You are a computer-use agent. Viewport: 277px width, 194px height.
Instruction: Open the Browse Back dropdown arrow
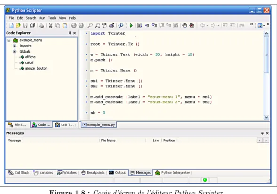(207, 26)
